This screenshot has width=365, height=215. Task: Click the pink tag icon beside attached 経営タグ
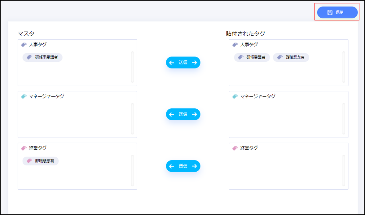point(235,148)
